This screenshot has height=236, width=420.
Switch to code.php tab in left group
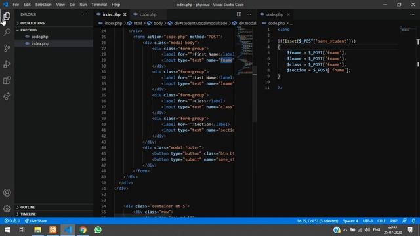(x=148, y=14)
